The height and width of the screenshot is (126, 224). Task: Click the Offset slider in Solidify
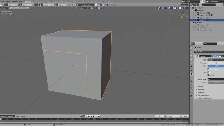tap(216, 66)
